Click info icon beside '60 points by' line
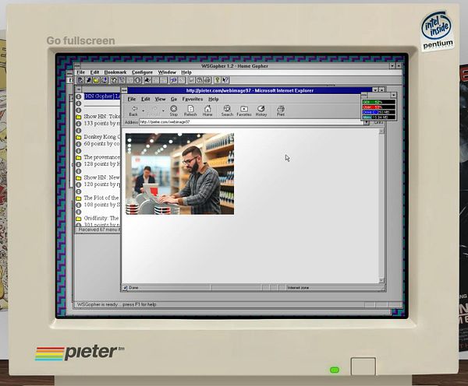Viewport: 468px width, 386px height. (79, 144)
